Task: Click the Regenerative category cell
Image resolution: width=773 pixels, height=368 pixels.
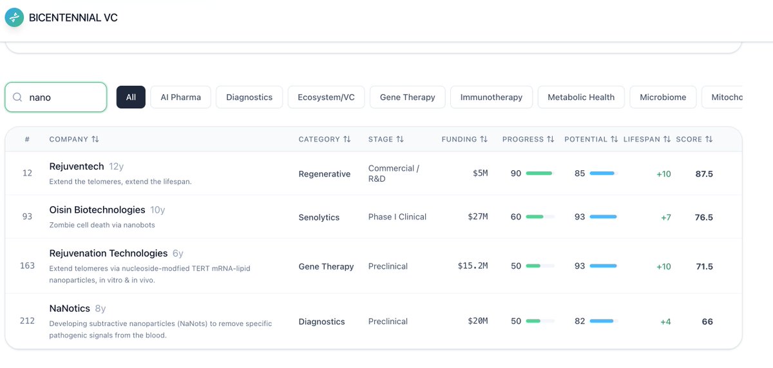Action: tap(325, 174)
